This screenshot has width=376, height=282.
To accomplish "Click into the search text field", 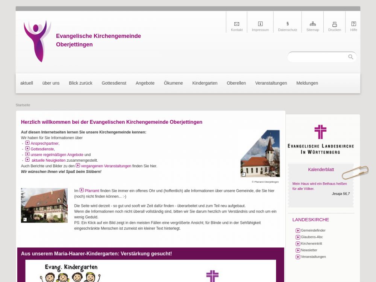I will (318, 57).
